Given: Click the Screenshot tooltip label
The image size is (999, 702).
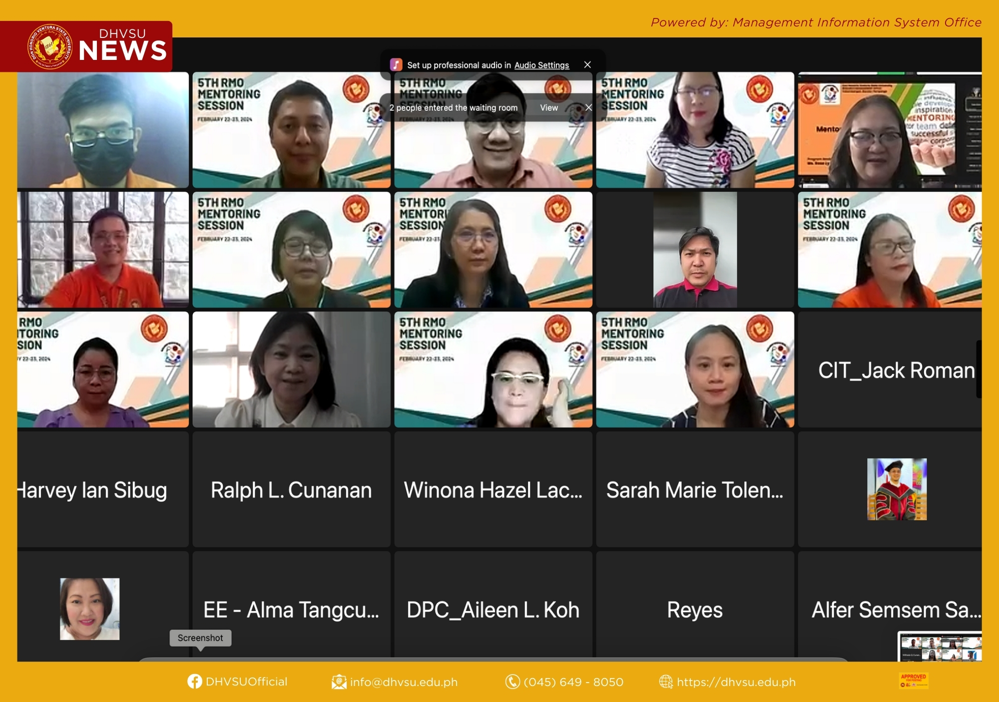Looking at the screenshot, I should (200, 638).
